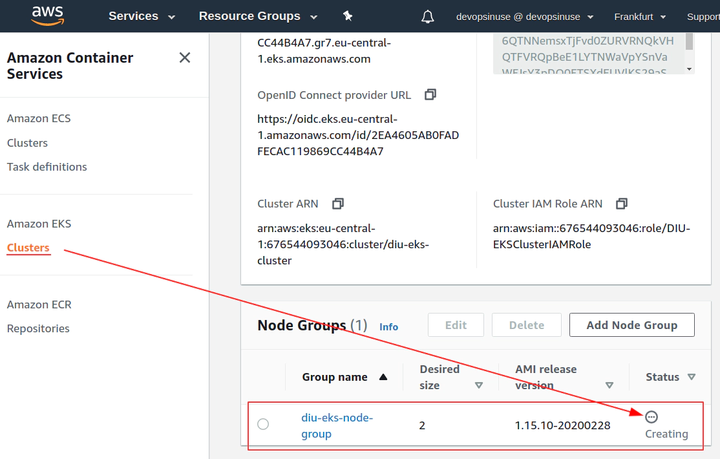Open ECR Repositories in sidebar

38,328
